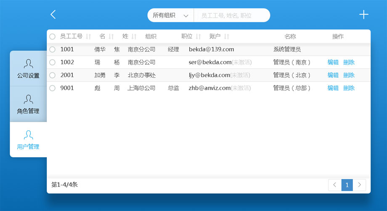The height and width of the screenshot is (211, 387).
Task: Open the 用户管理 tab
Action: coord(28,140)
